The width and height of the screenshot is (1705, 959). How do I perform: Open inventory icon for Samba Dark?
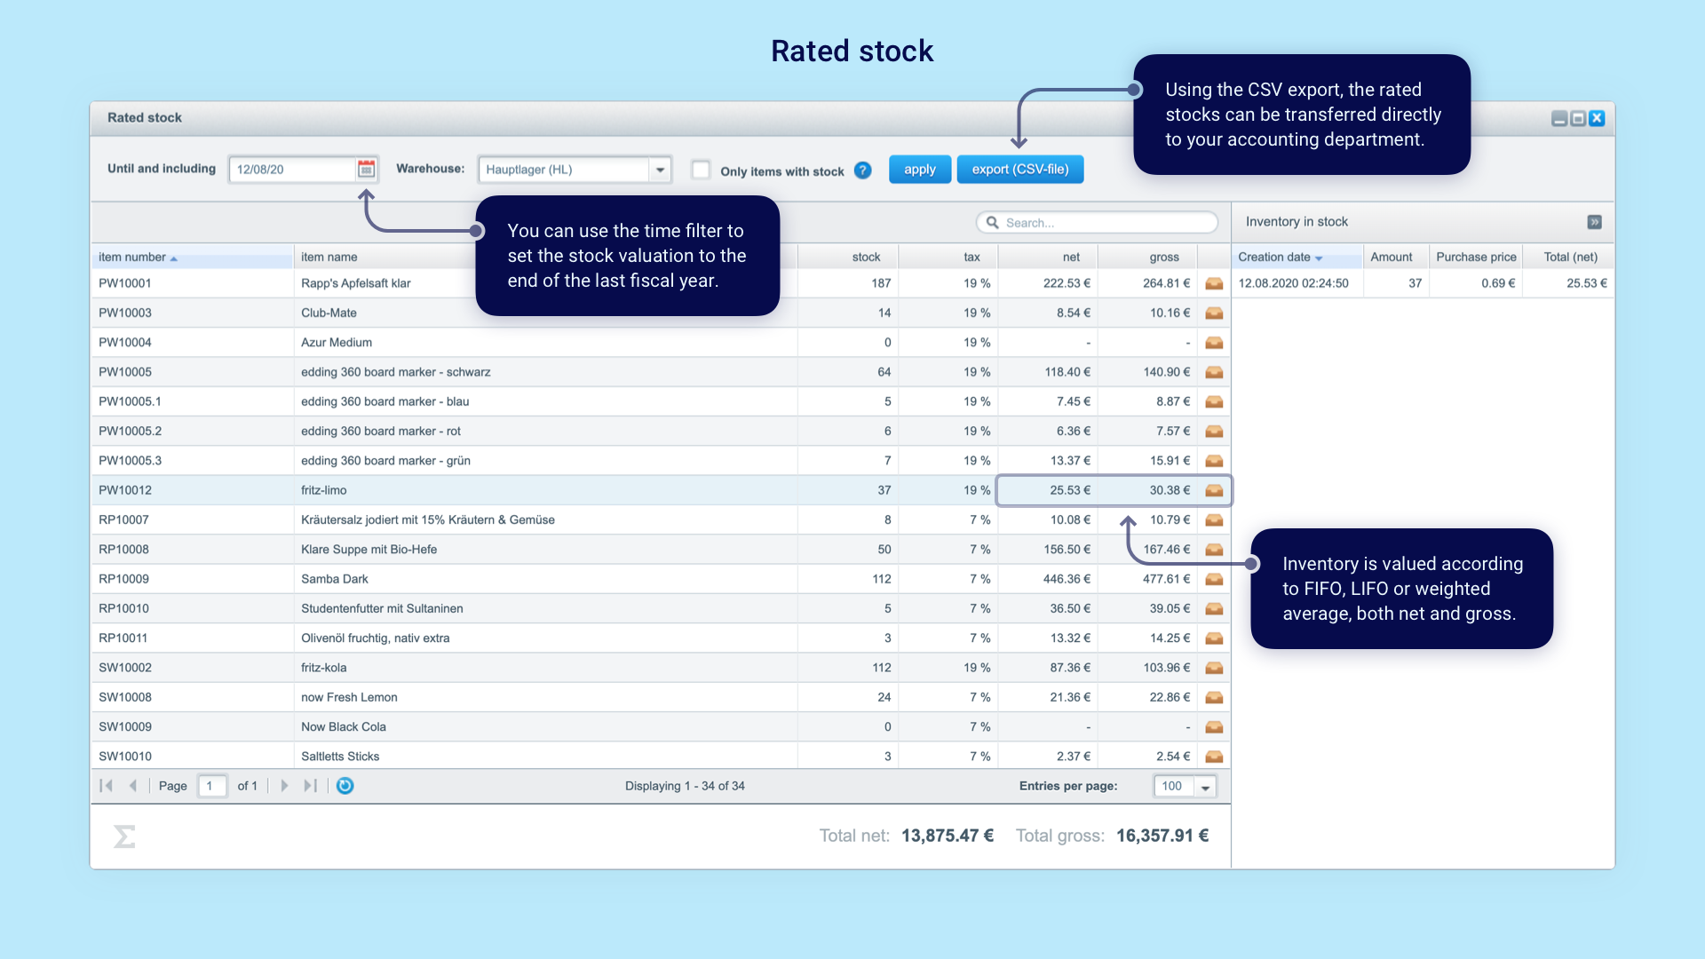(1214, 579)
